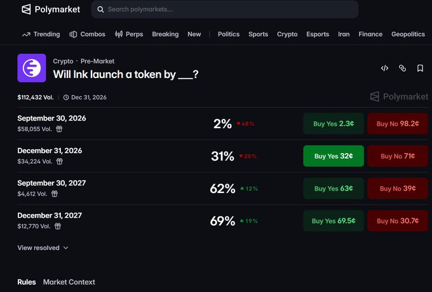Click Buy Yes 69.5¢
This screenshot has height=292, width=432.
[x=334, y=221]
